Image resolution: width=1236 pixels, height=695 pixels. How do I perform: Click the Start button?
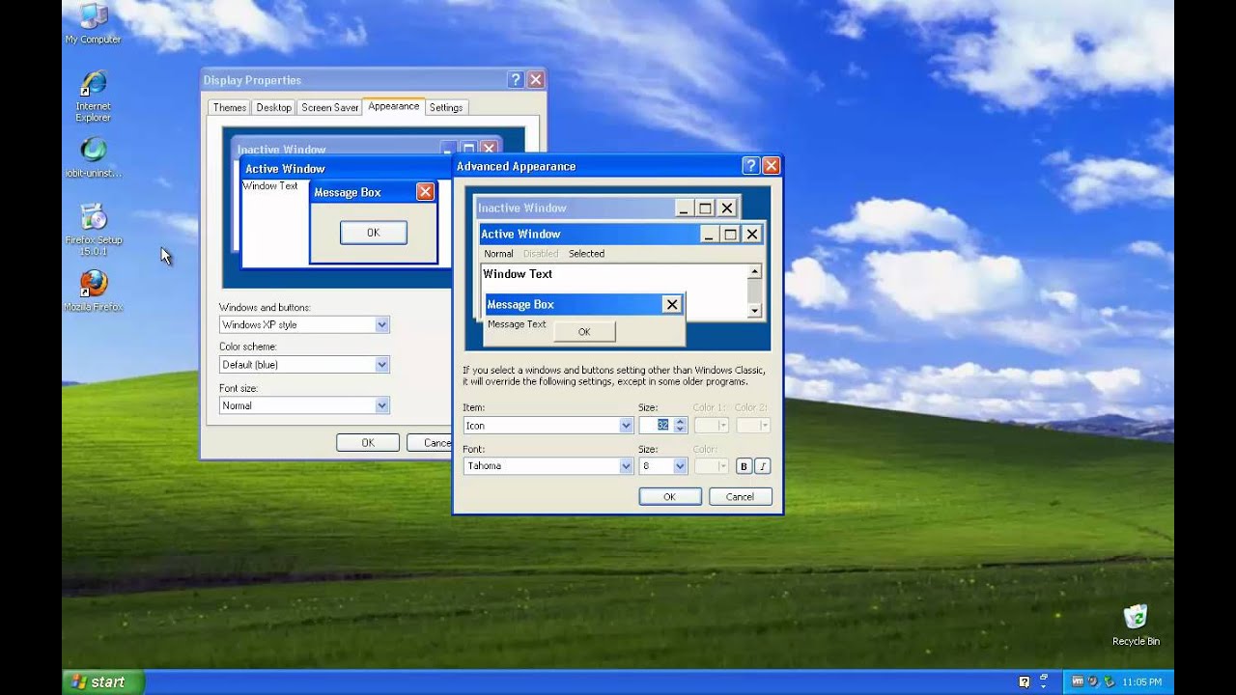pos(103,681)
